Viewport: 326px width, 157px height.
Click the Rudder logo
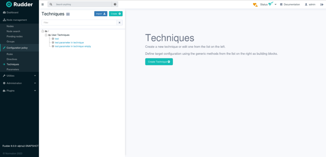(19, 4)
